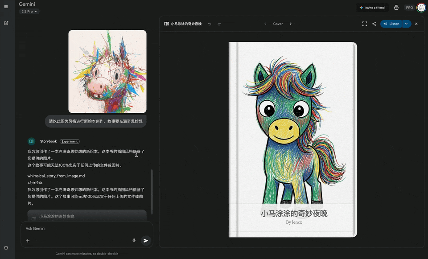Open the 2.5 Pro model dropdown
Screen dimensions: 428x259
coord(29,12)
